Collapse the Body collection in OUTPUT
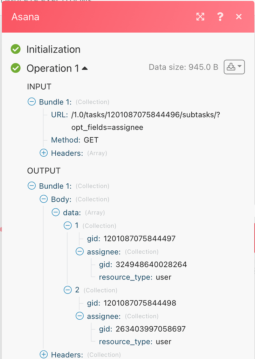 [x=44, y=199]
